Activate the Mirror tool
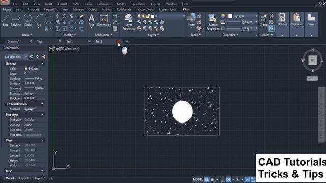Screen dimensions: 326x183 (65, 22)
